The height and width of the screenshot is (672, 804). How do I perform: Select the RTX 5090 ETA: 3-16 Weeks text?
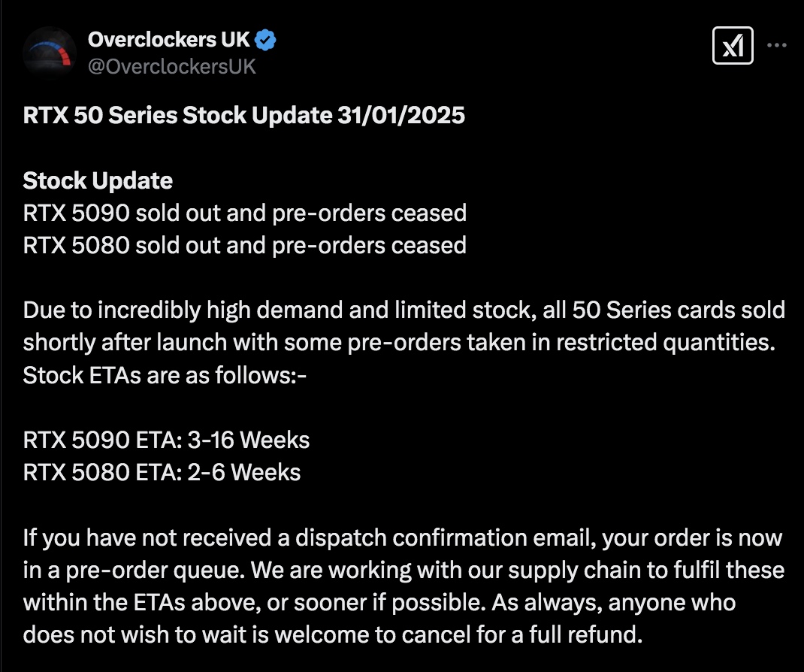coord(167,440)
